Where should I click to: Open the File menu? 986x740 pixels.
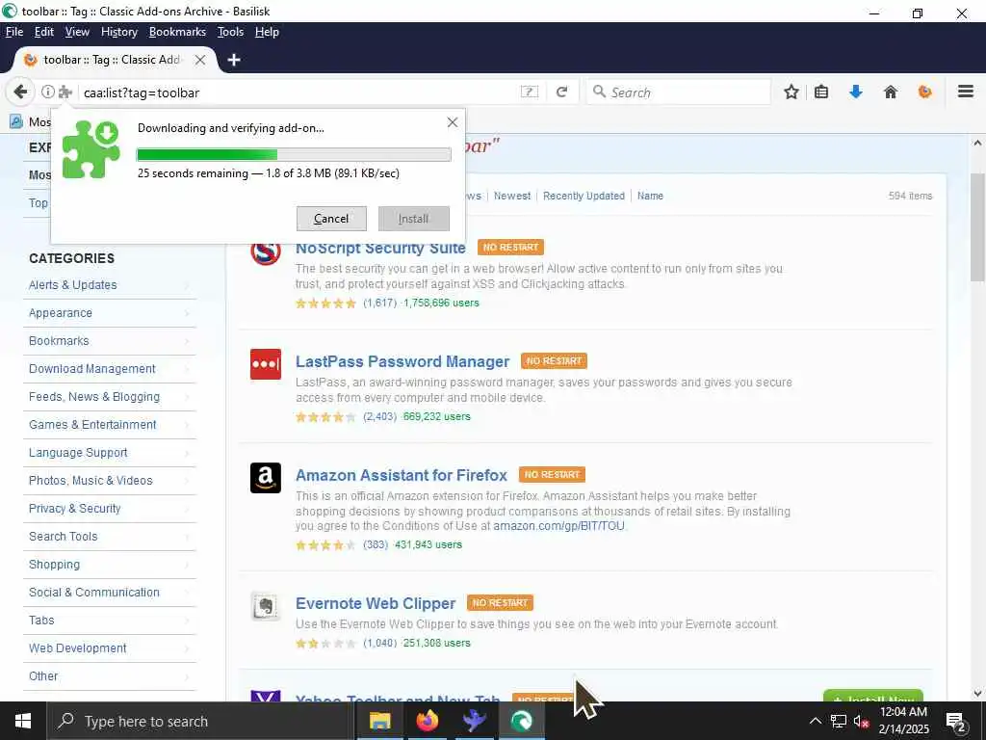point(14,32)
